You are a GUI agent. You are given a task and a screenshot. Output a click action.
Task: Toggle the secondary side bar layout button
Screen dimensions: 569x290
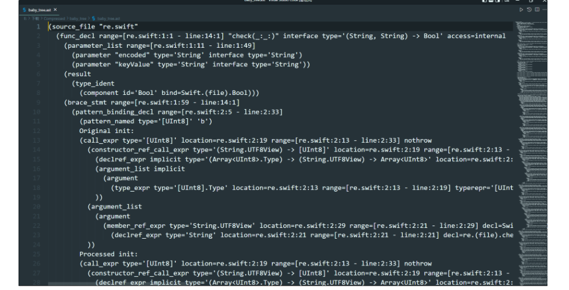[497, 1]
